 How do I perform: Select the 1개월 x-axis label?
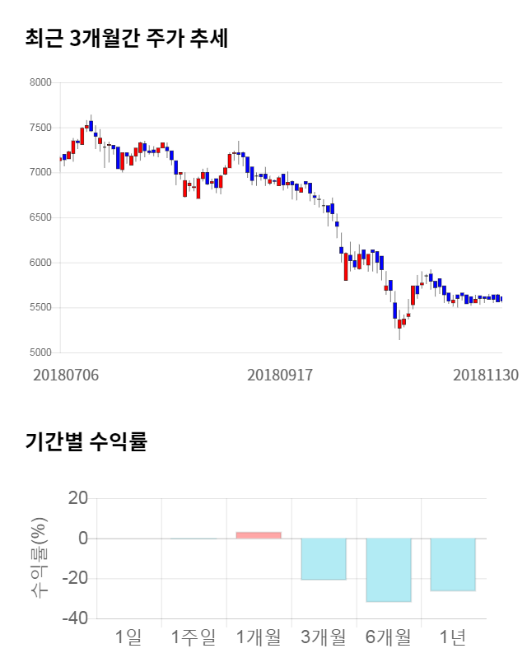click(x=259, y=637)
